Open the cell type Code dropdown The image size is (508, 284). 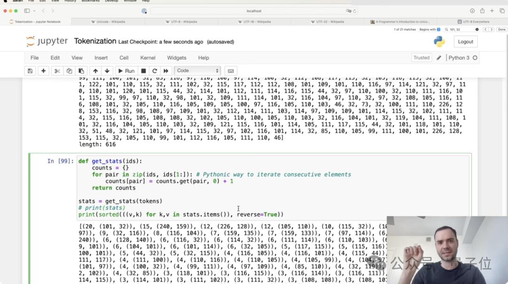198,71
